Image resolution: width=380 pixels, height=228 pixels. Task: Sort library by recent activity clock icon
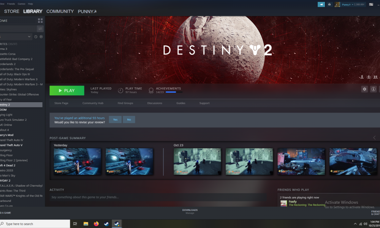[x=36, y=36]
